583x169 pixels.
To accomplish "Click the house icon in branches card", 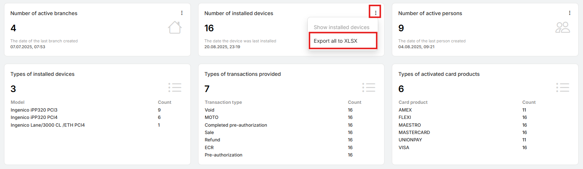I will pyautogui.click(x=175, y=28).
